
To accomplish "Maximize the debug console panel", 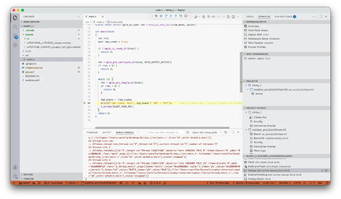I will 233,132.
